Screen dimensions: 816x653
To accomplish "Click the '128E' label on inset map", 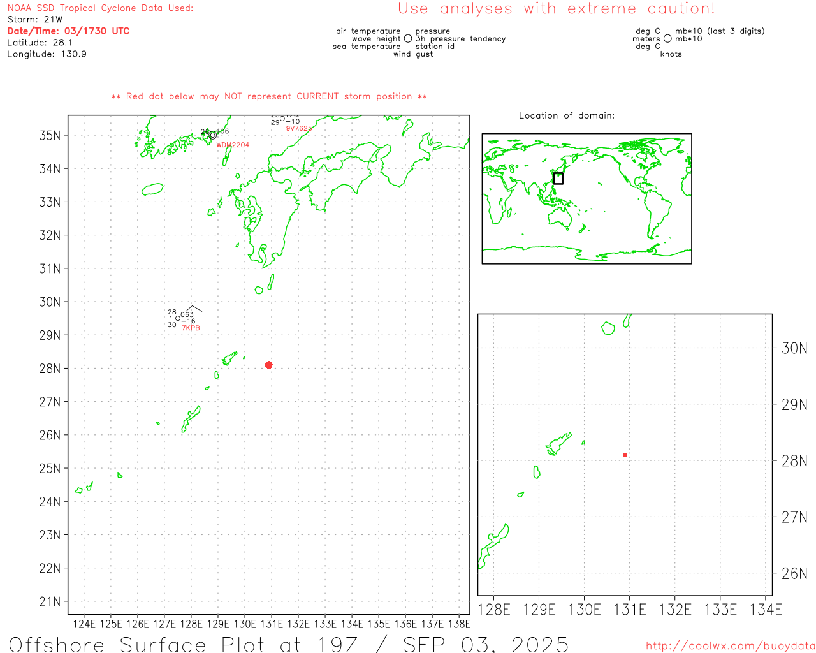I will [x=494, y=610].
